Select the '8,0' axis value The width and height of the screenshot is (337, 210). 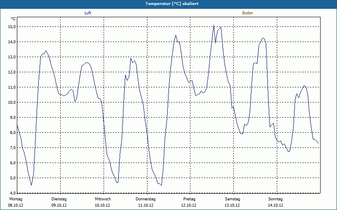pyautogui.click(x=13, y=132)
